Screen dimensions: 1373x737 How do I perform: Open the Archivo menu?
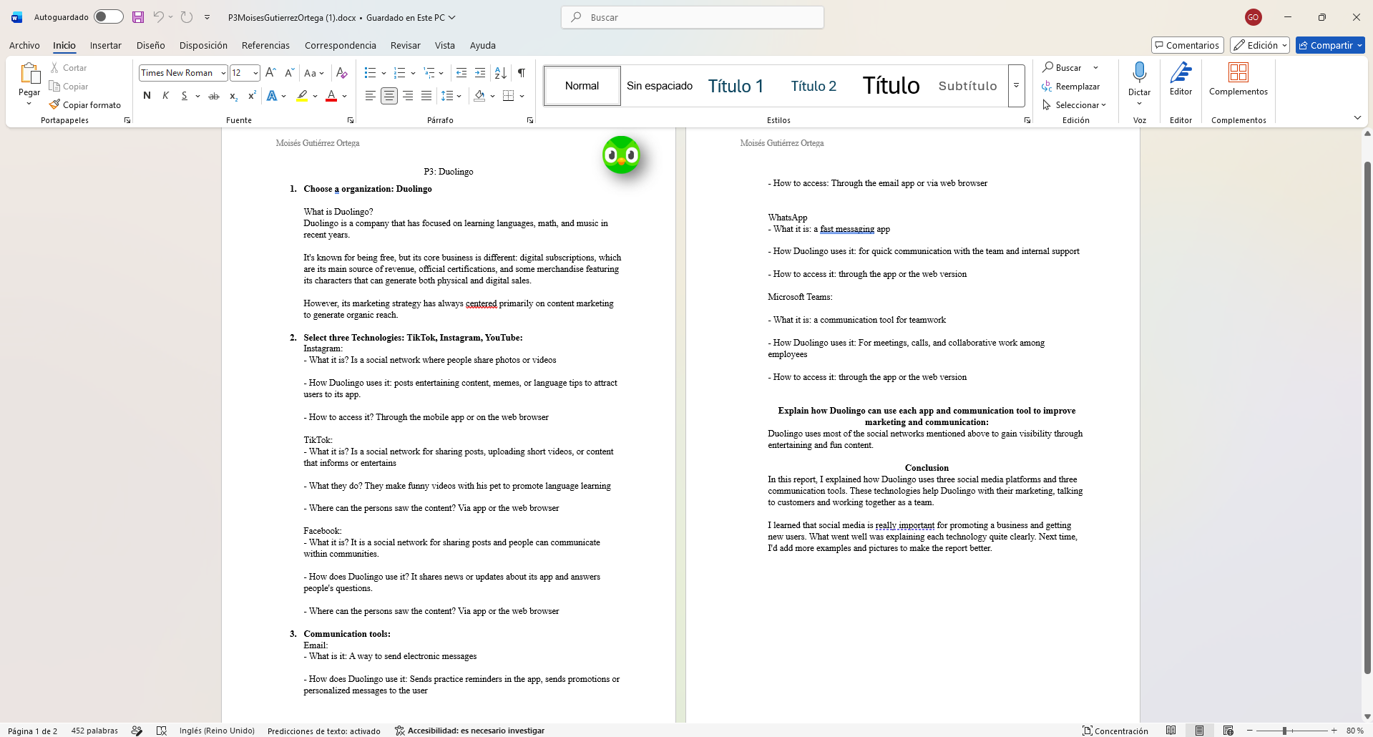pyautogui.click(x=24, y=45)
